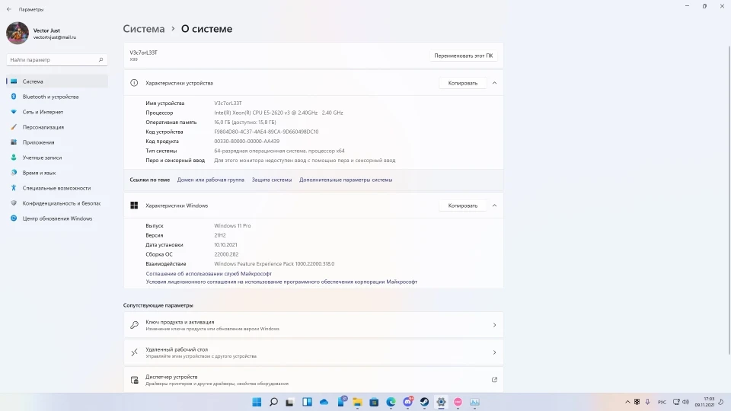Open the Vector Just profile picture
The width and height of the screenshot is (731, 411).
pyautogui.click(x=18, y=33)
